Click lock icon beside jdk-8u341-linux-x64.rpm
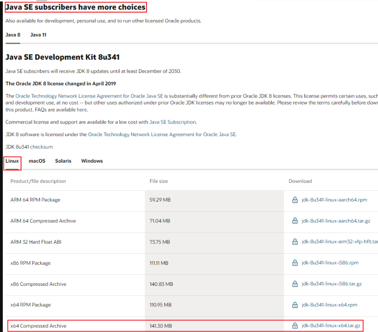 (294, 305)
